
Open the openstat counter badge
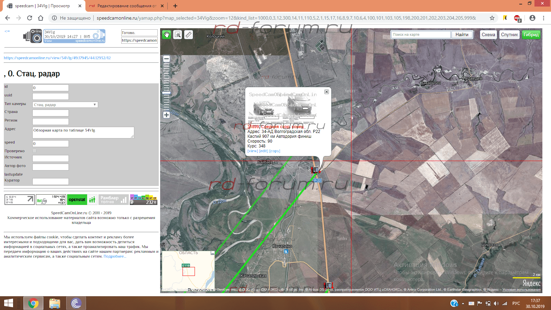(82, 200)
